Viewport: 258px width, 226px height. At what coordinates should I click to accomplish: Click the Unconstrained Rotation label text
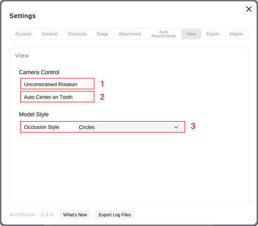click(x=51, y=84)
